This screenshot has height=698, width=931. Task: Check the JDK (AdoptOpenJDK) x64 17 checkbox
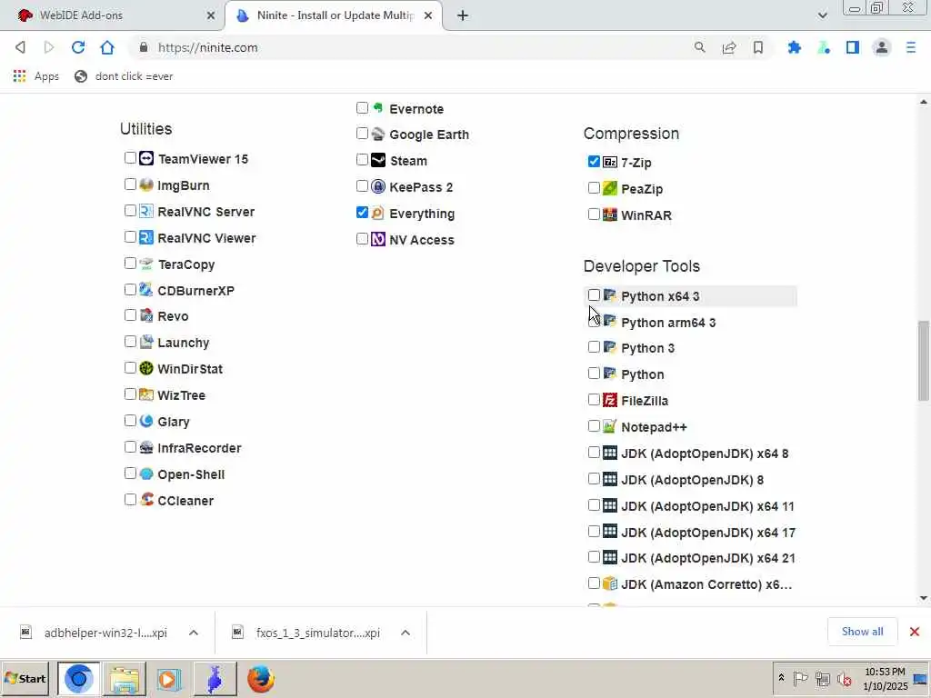(594, 531)
